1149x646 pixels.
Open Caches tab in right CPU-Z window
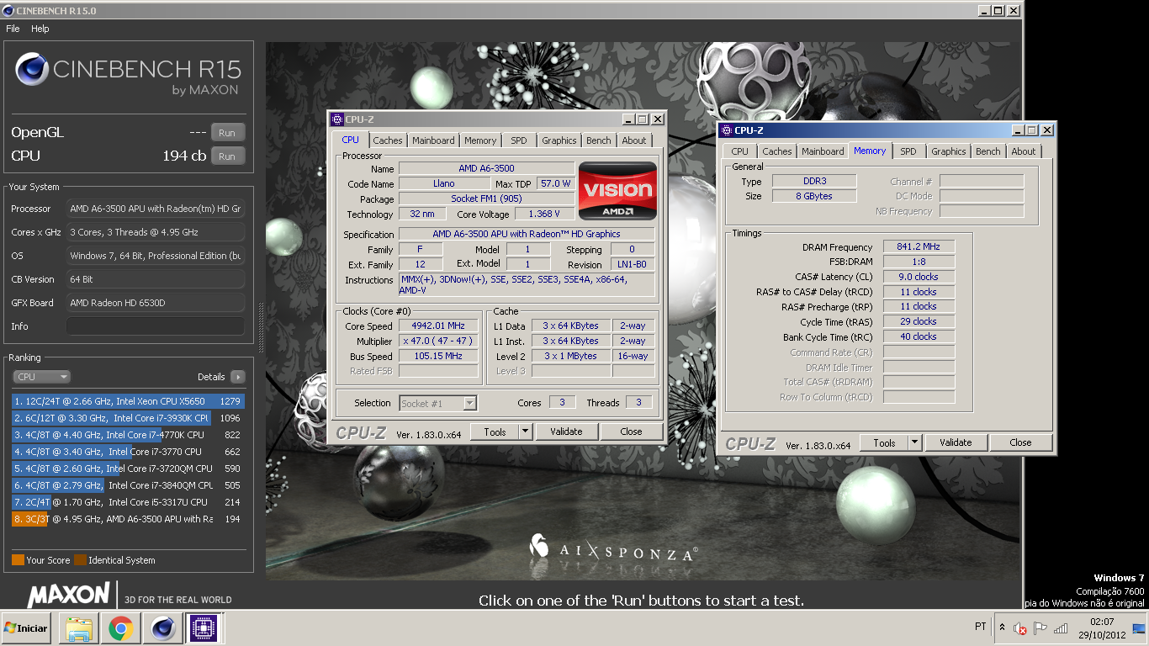click(x=776, y=151)
